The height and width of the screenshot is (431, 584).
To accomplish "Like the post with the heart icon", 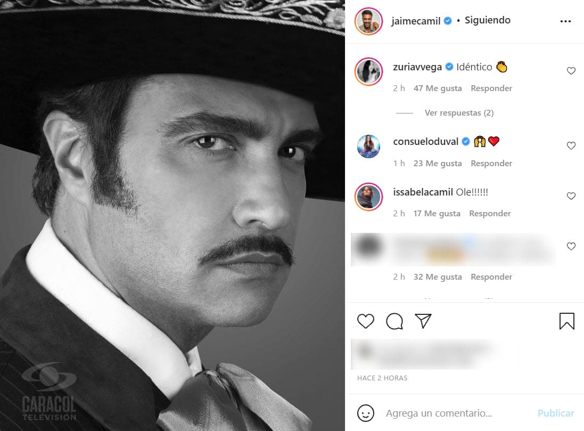I will point(365,321).
